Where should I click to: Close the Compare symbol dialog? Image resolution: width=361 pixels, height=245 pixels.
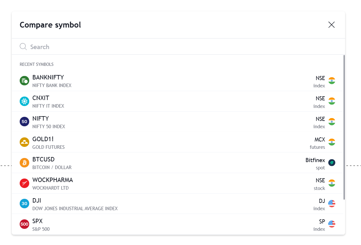click(x=331, y=25)
